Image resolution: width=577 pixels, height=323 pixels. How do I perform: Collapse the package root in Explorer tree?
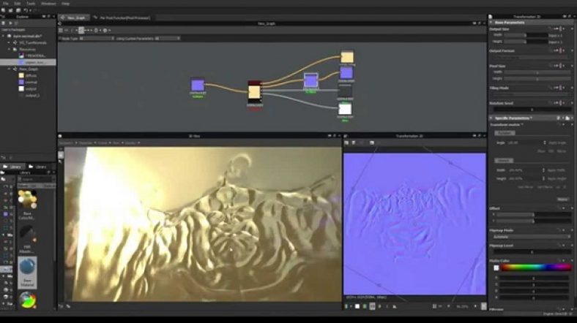point(4,37)
